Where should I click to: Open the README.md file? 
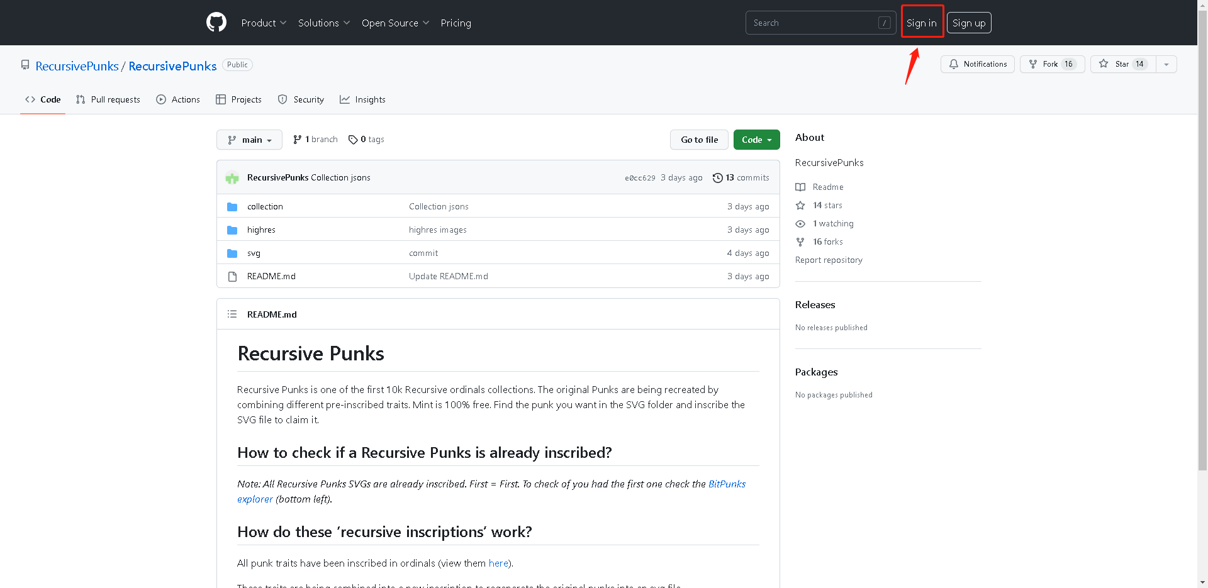pyautogui.click(x=271, y=276)
